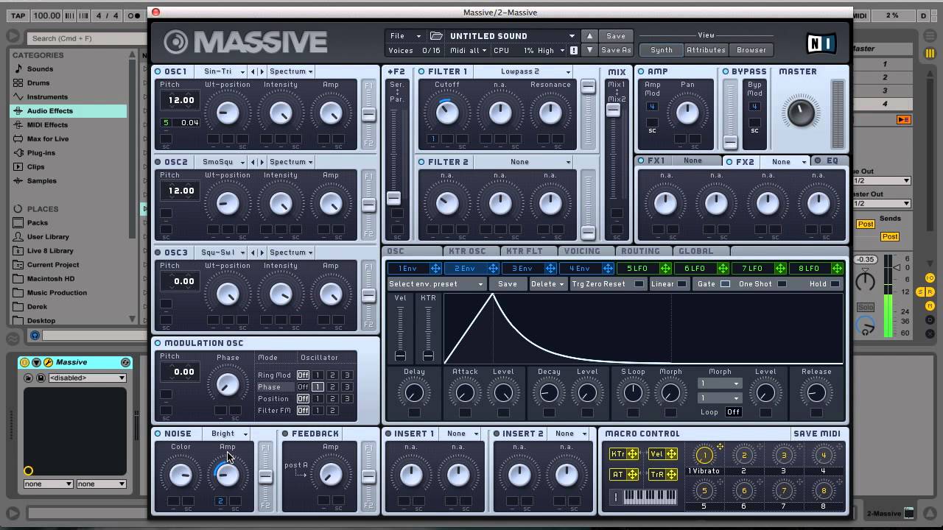This screenshot has height=530, width=943.
Task: Open the Noise Bright type dropdown
Action: coord(227,434)
